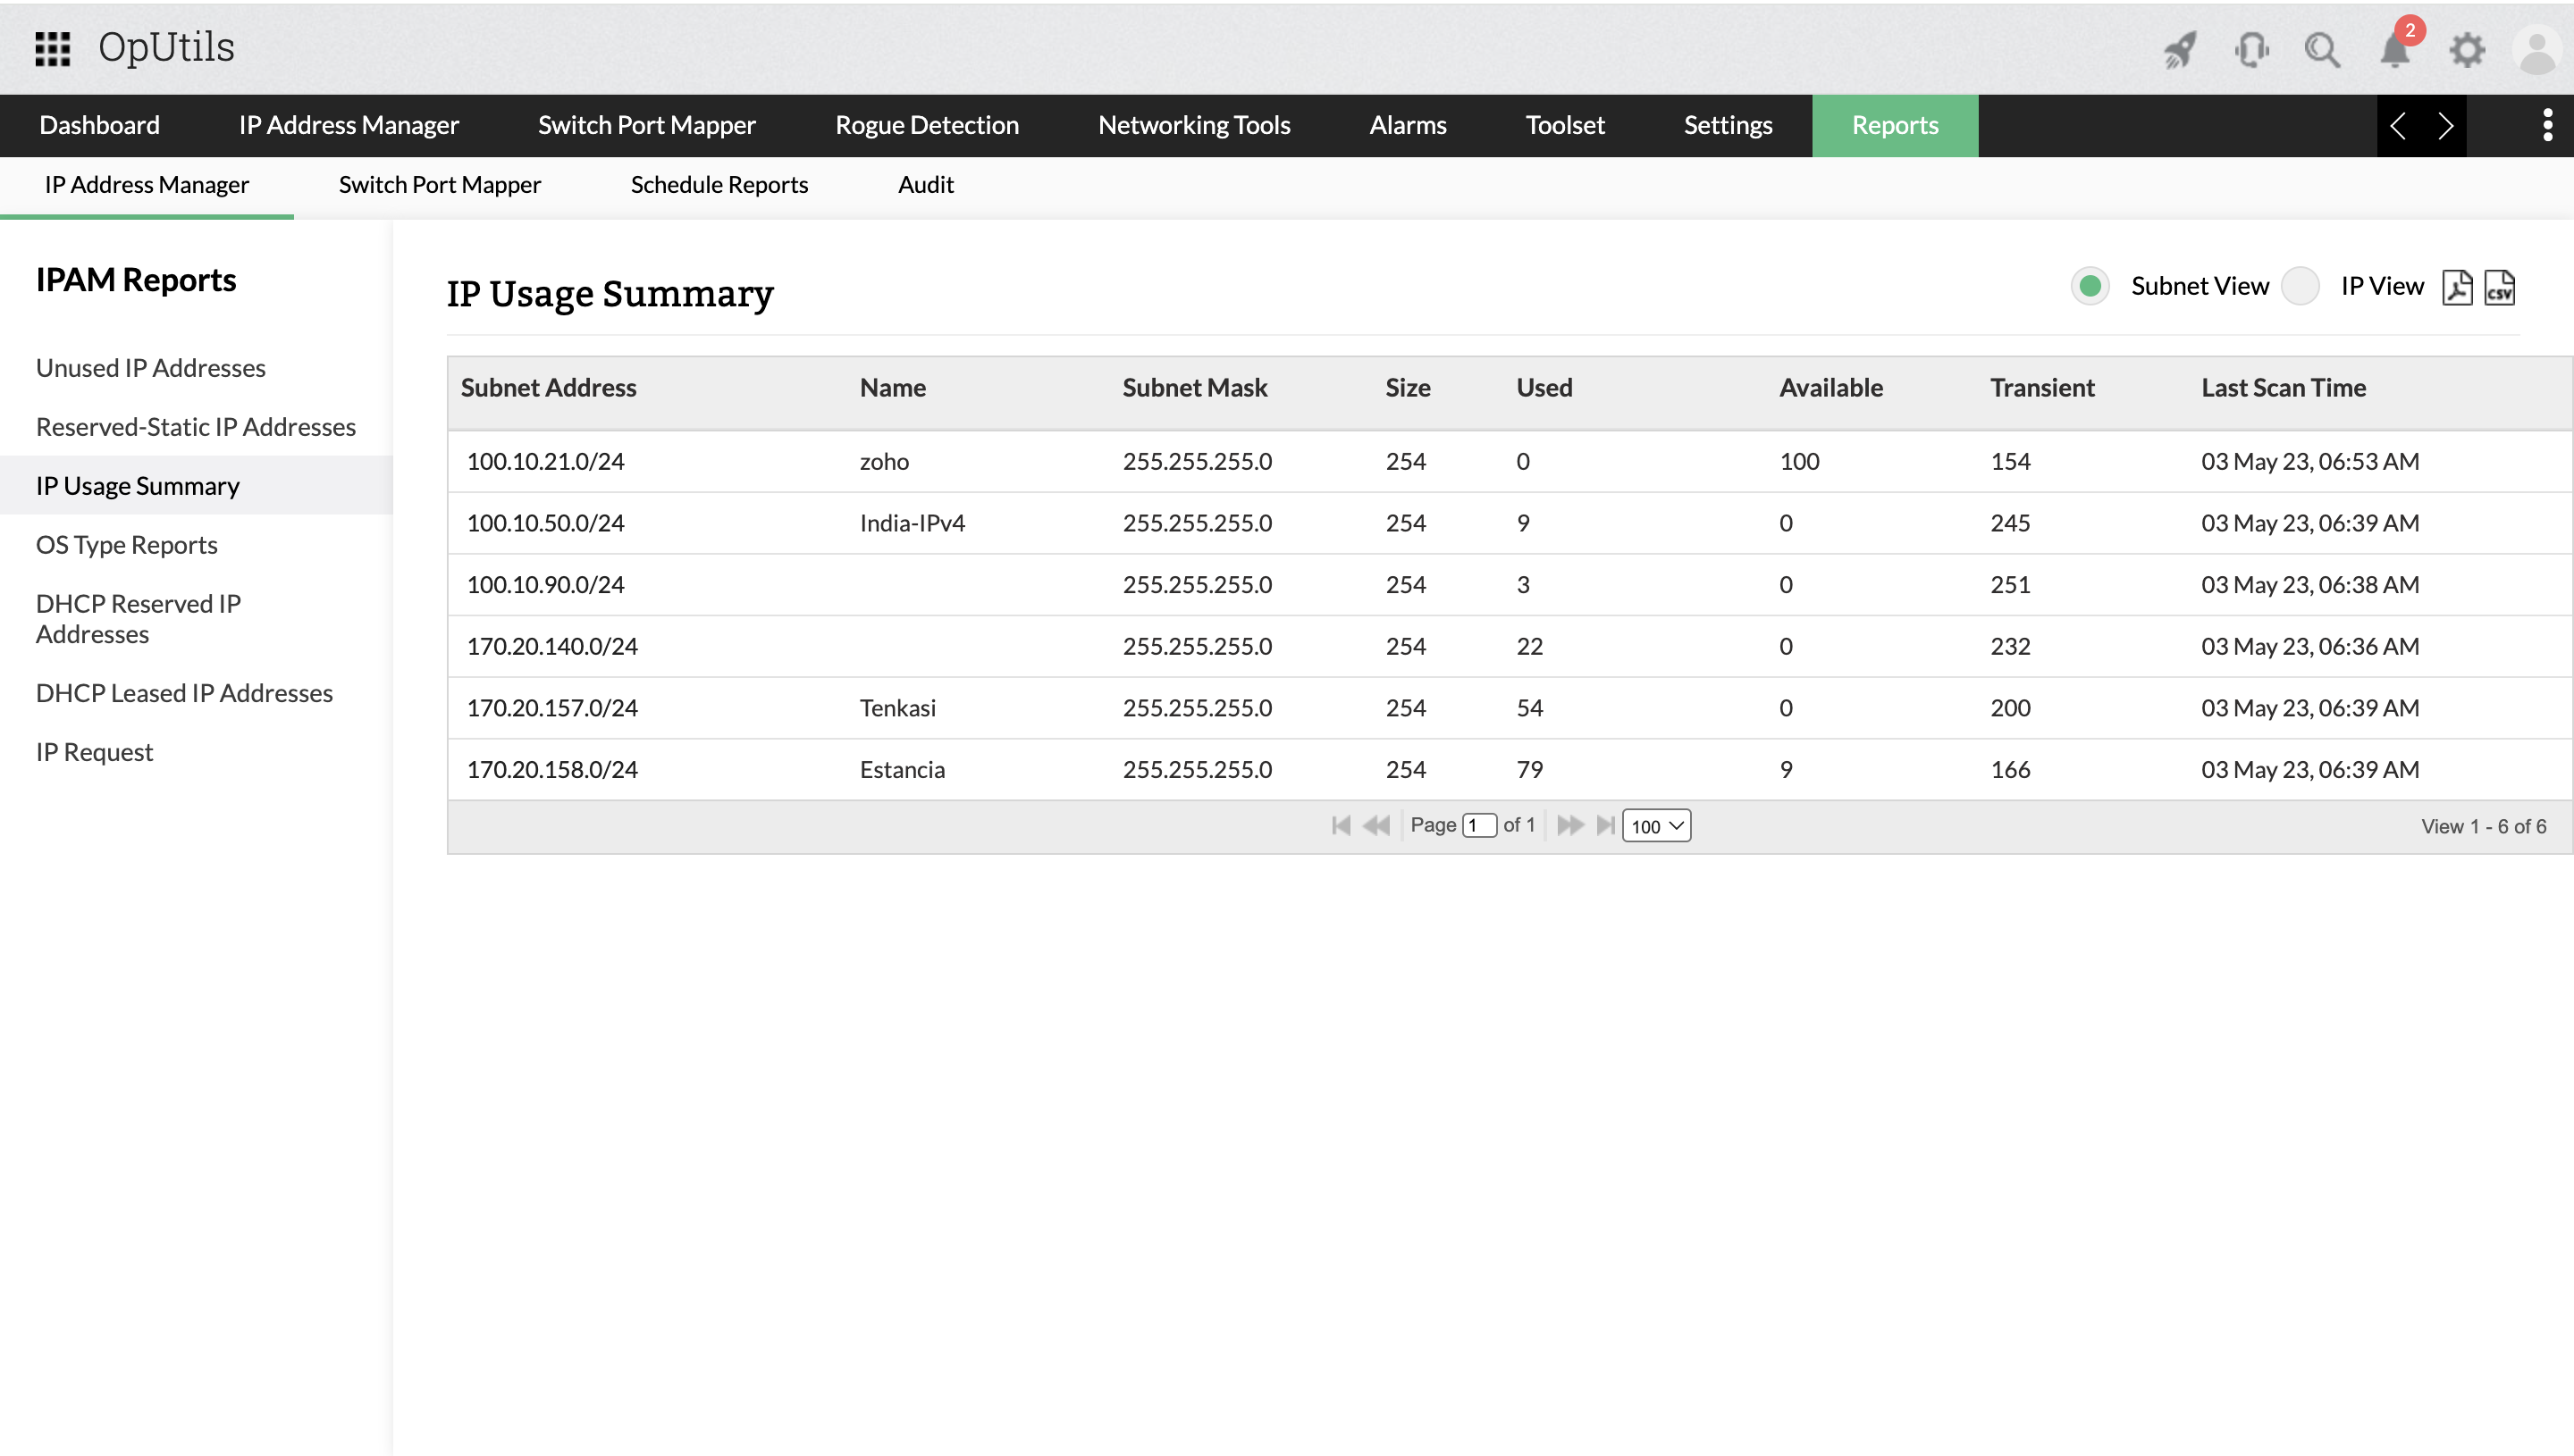
Task: Open DHCP Leased IP Addresses report
Action: click(184, 693)
